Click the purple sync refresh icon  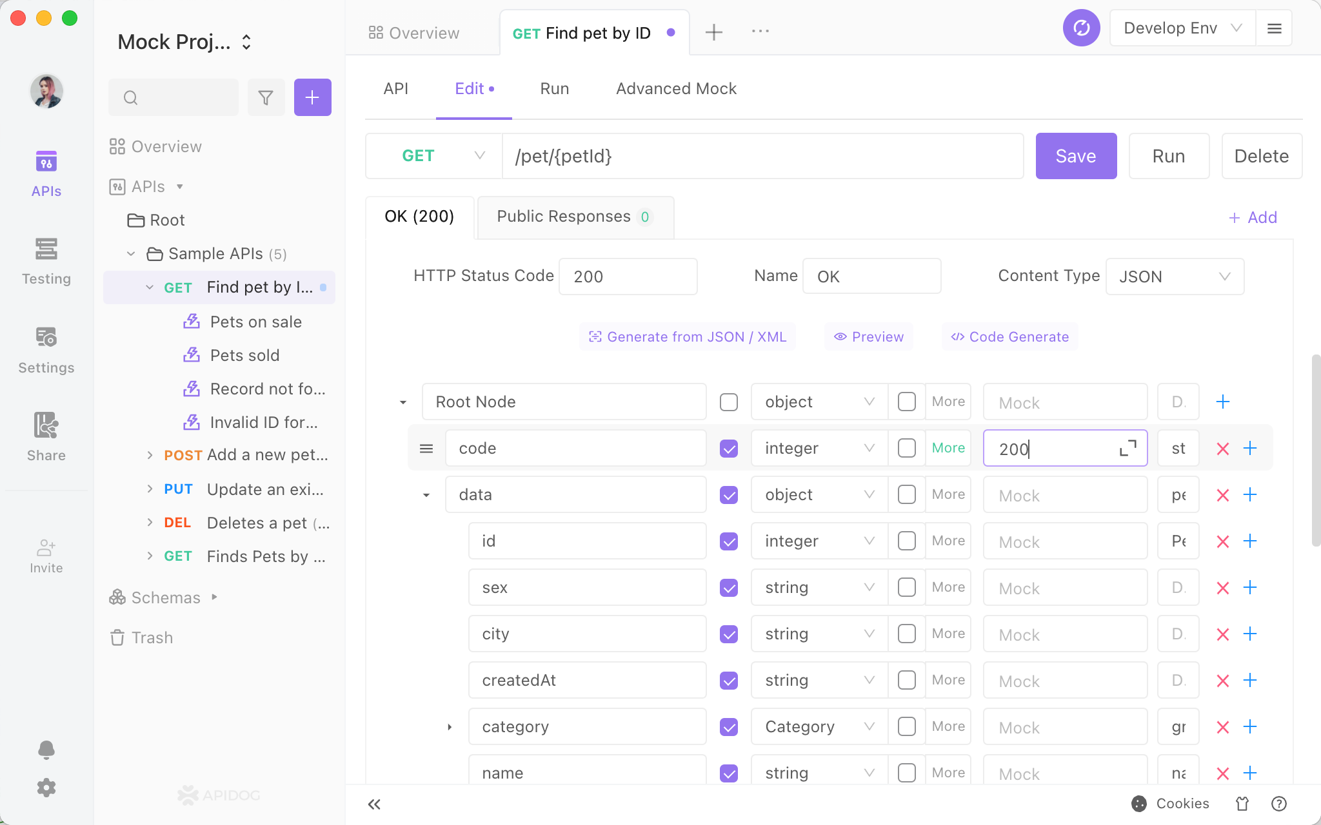1081,28
